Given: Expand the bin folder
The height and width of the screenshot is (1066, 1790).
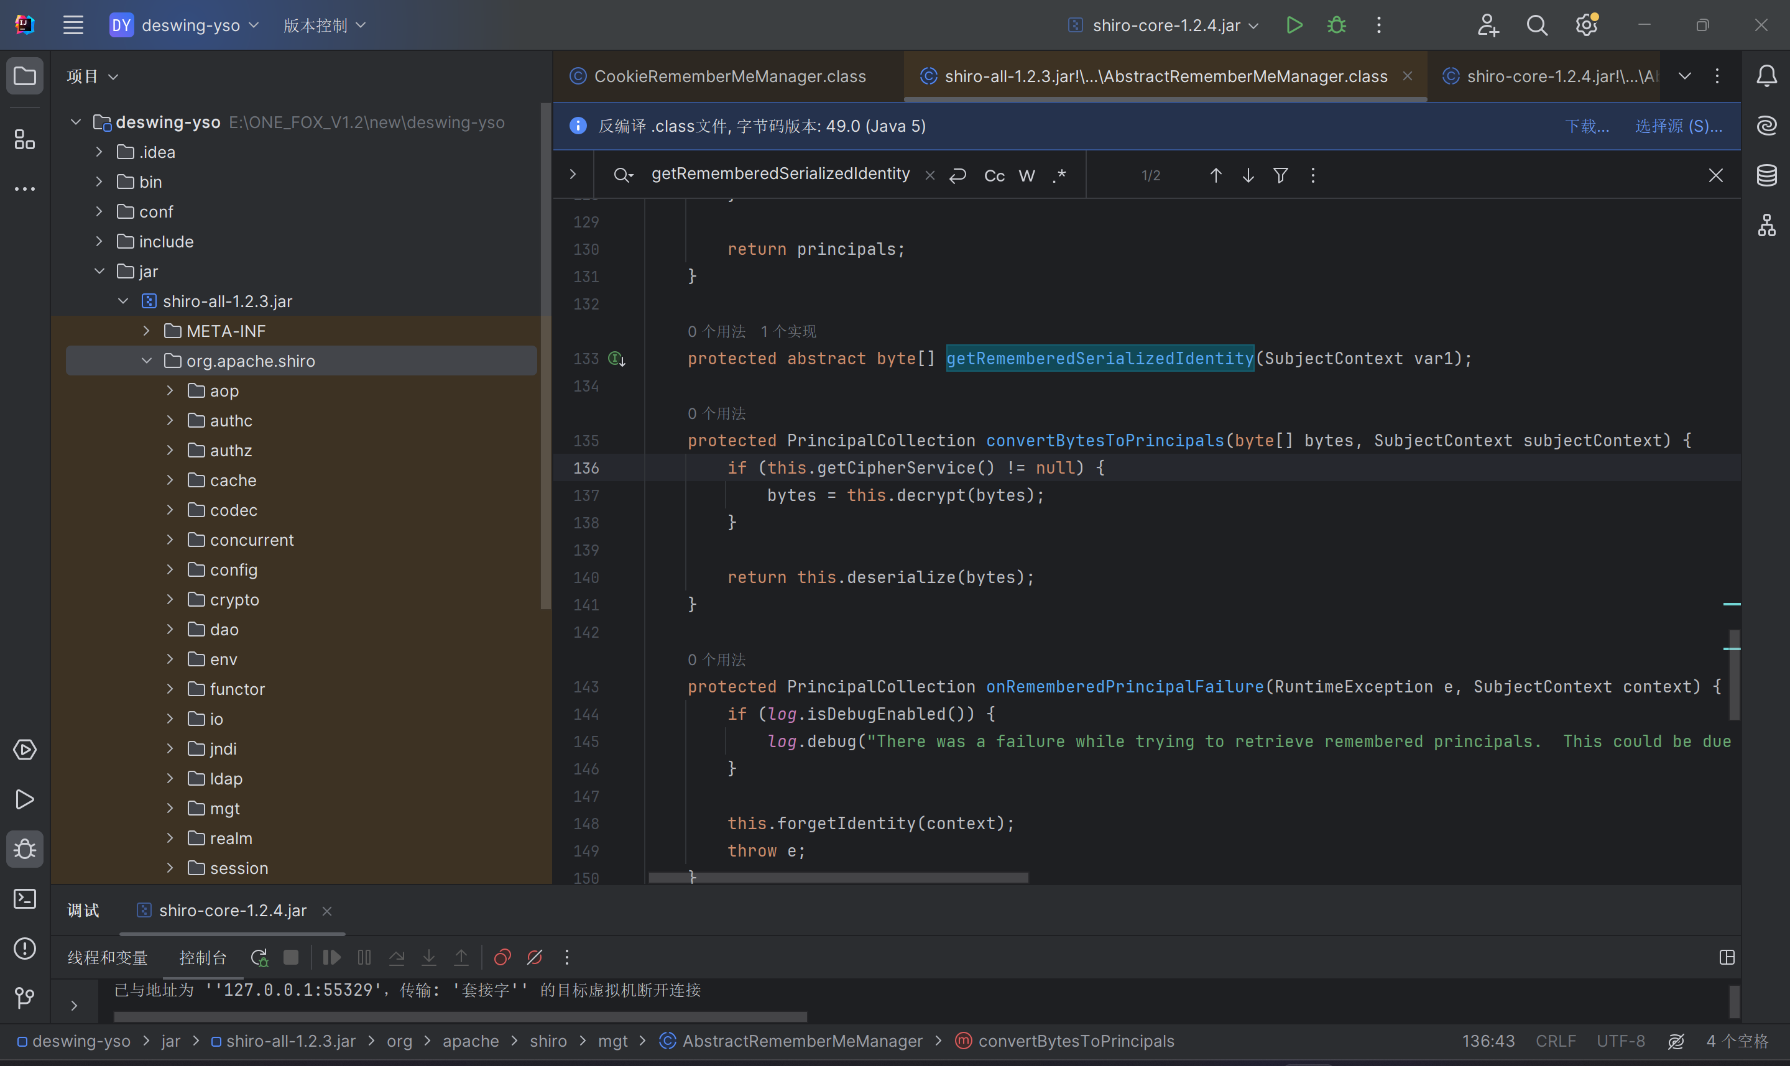Looking at the screenshot, I should 99,181.
